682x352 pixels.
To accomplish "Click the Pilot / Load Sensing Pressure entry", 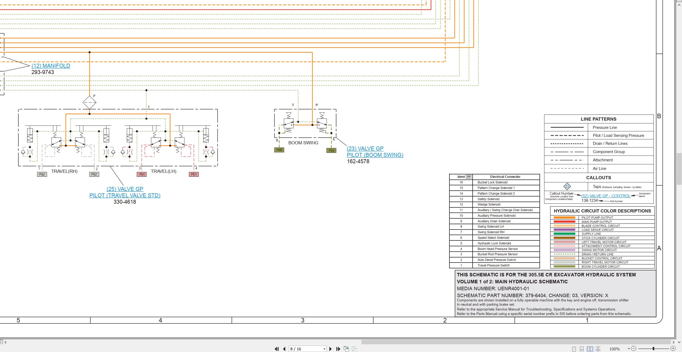I will 599,136.
